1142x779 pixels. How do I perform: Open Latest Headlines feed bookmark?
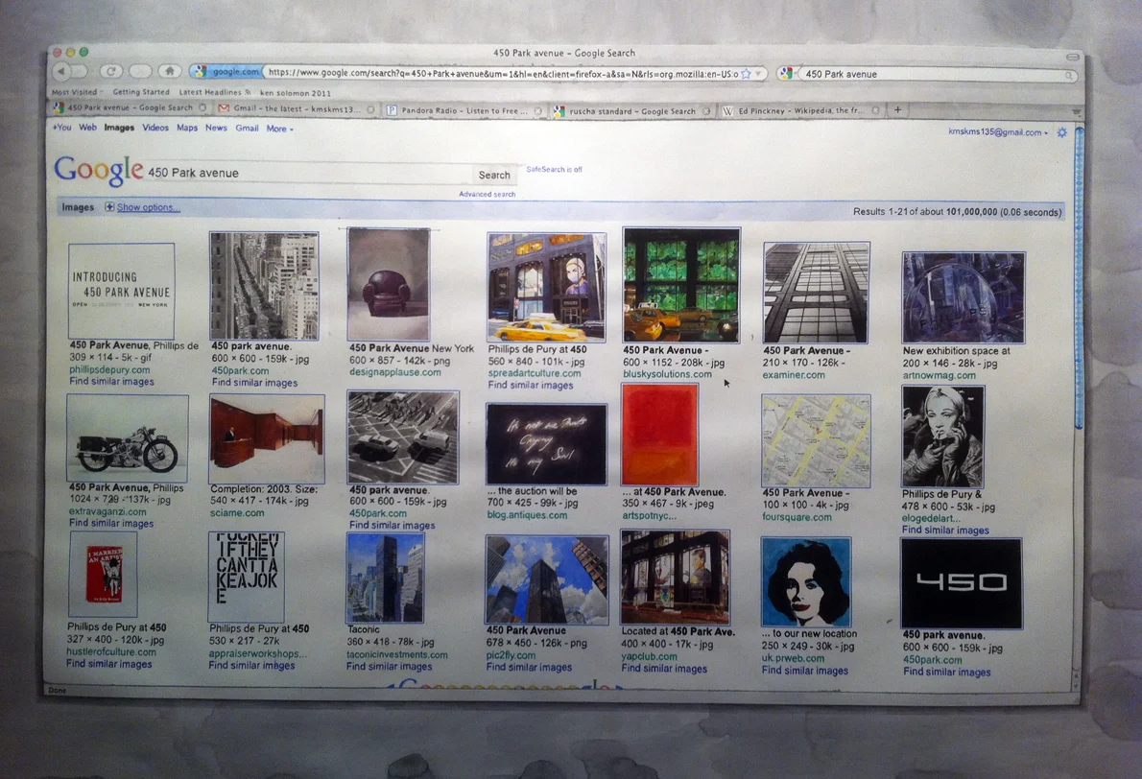[215, 92]
